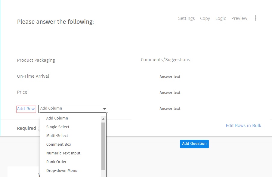
Task: Click Answer text in On-Time Arrival row
Action: coord(170,77)
